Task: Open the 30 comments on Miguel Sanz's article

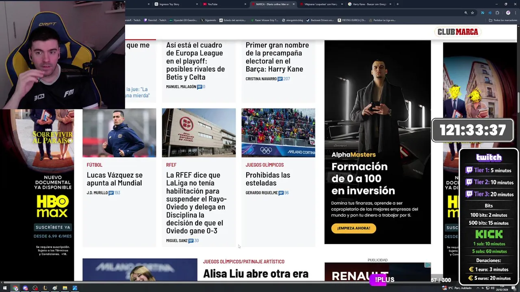Action: tap(193, 240)
